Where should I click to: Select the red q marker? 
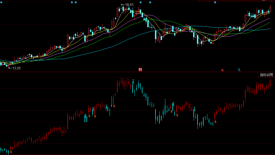[222, 70]
